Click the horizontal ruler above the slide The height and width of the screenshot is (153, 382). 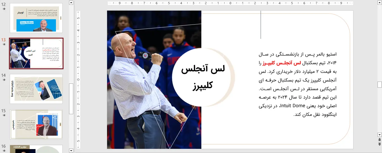(x=230, y=3)
